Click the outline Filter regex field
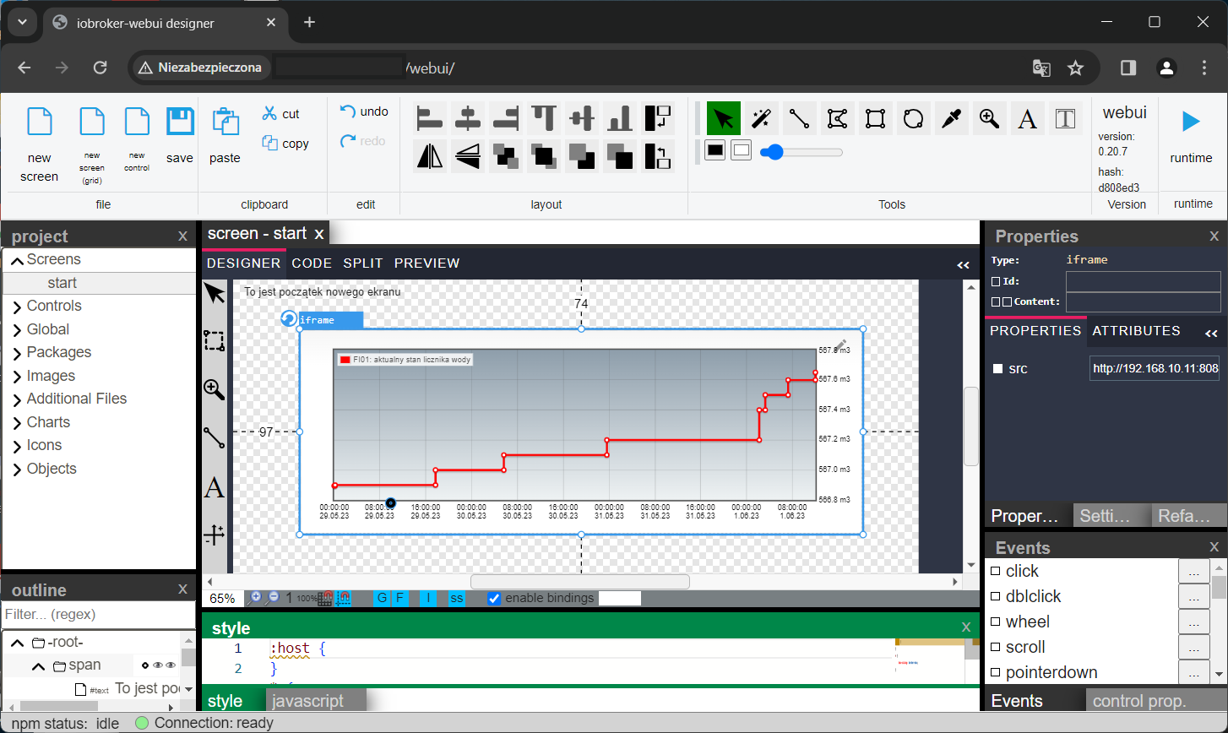The height and width of the screenshot is (733, 1228). pyautogui.click(x=99, y=615)
